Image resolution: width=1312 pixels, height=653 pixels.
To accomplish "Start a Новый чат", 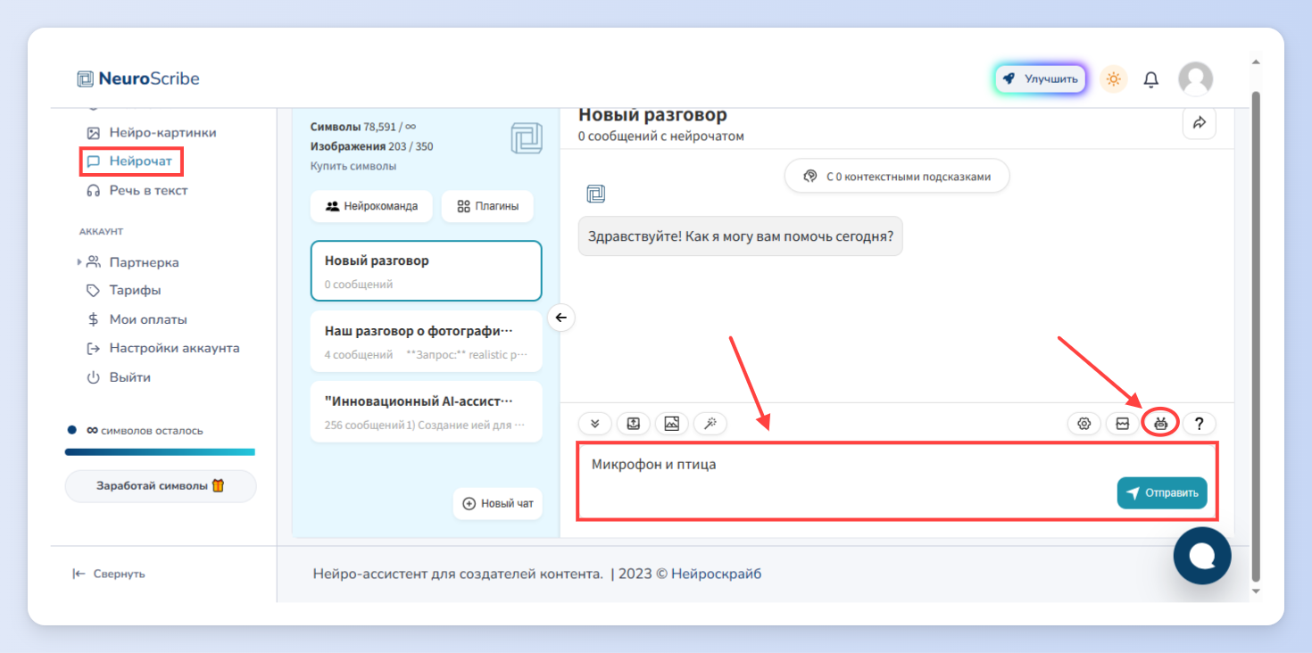I will pos(497,503).
